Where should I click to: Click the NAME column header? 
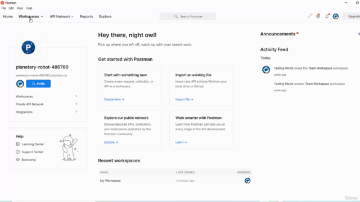(x=104, y=172)
